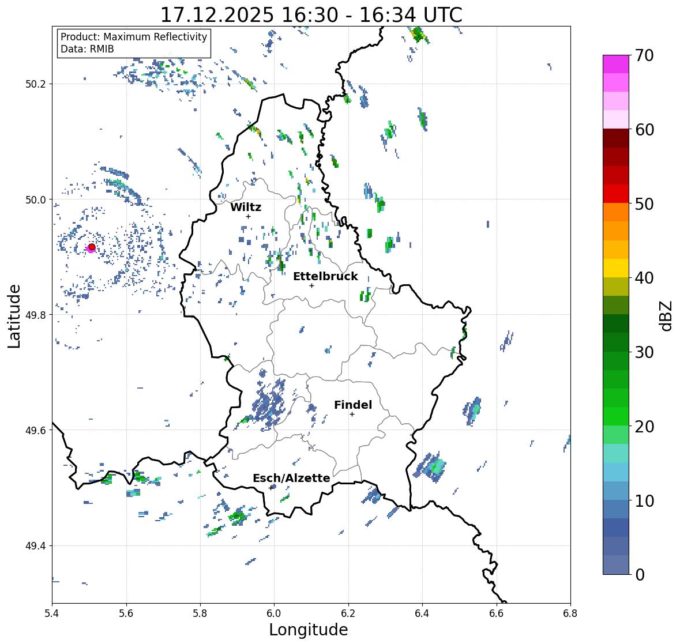This screenshot has width=680, height=644.
Task: Click the latitude tick label 49.4
Action: (x=36, y=546)
